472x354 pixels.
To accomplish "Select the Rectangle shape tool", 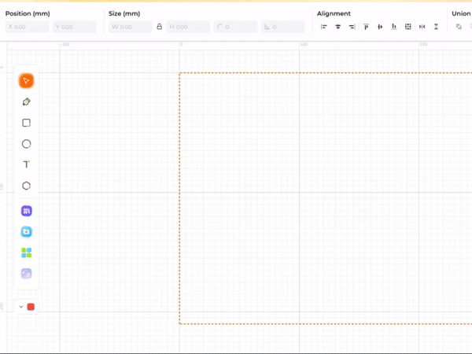I will click(x=26, y=123).
